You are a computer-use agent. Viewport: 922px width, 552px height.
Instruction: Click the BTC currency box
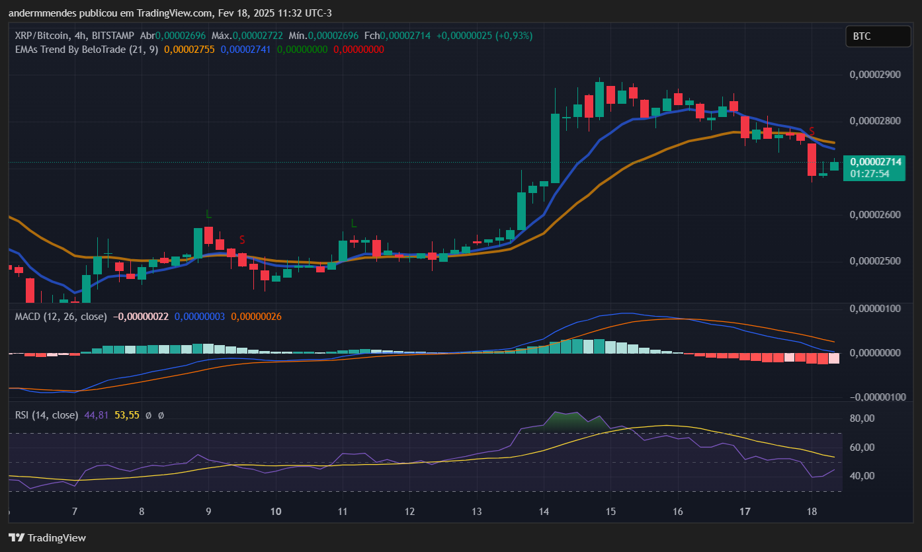click(878, 36)
